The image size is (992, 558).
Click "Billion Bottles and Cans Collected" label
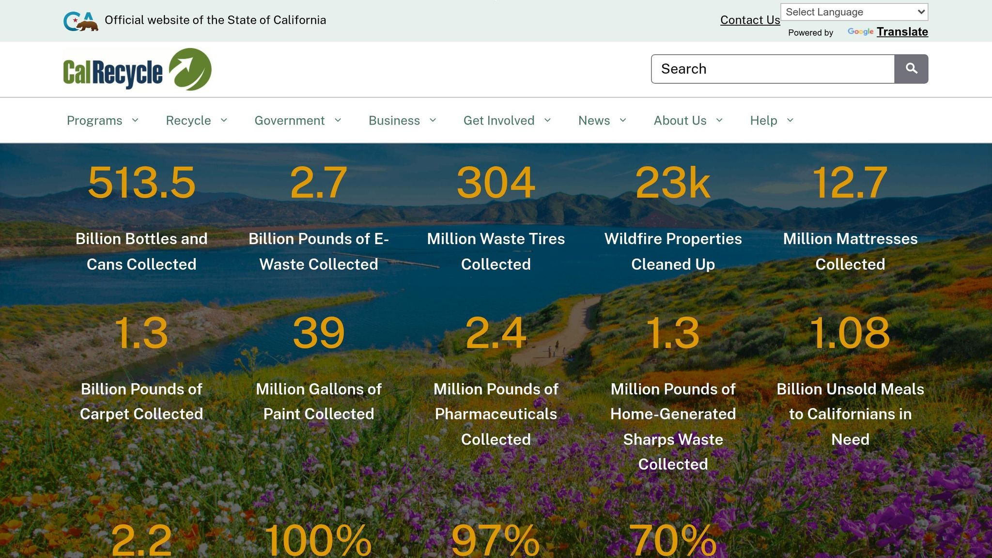point(141,251)
